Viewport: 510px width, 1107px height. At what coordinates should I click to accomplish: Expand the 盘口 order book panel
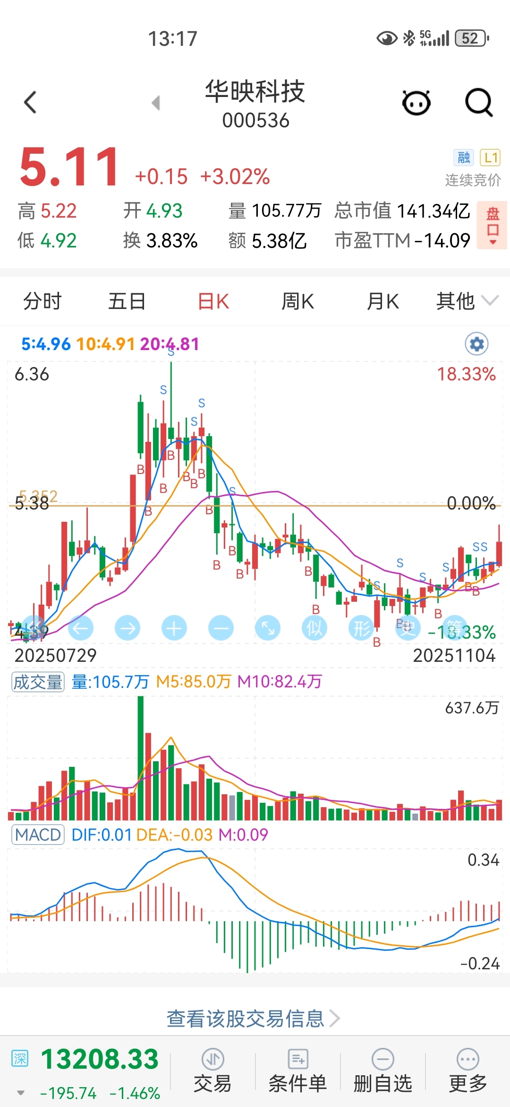[x=492, y=225]
